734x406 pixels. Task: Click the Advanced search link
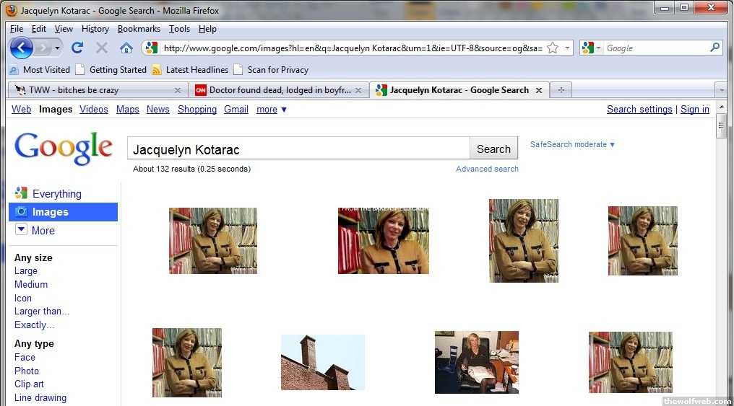click(487, 169)
